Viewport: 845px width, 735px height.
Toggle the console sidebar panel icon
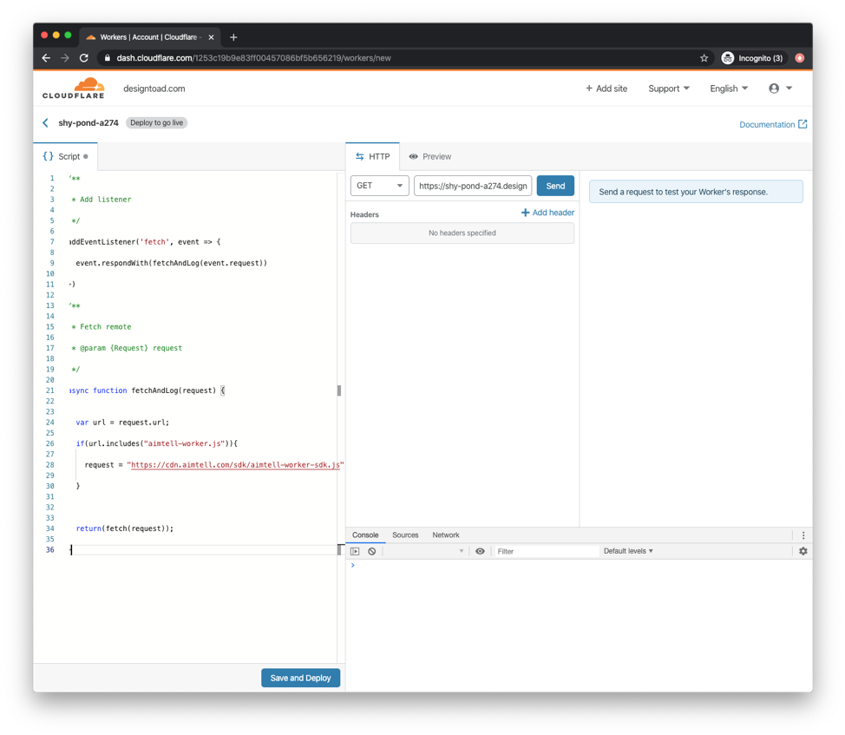tap(355, 551)
